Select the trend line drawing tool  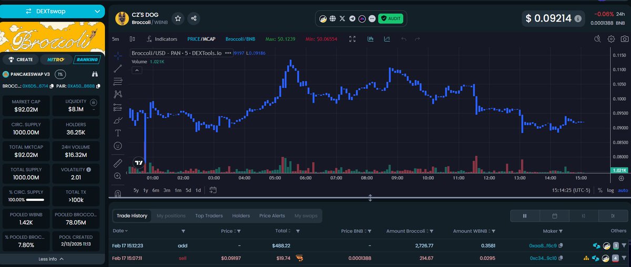(x=118, y=68)
